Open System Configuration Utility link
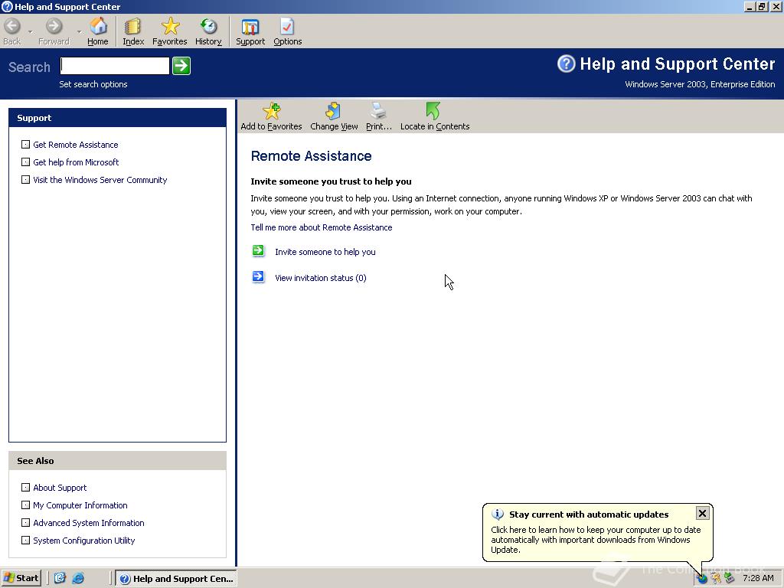 pyautogui.click(x=84, y=541)
